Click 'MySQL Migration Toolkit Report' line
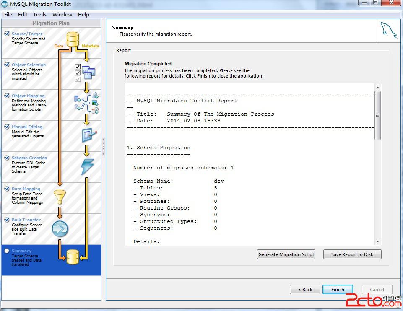This screenshot has height=311, width=403. [182, 101]
